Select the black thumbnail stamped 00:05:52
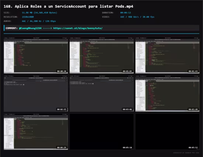The image size is (203, 157). [168, 132]
